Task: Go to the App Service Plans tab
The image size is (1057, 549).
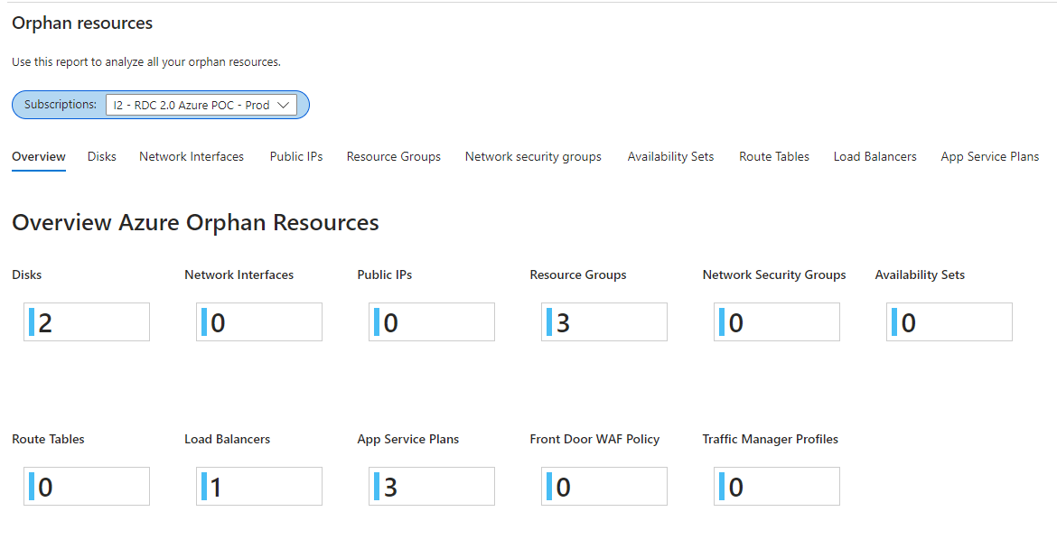Action: pos(989,156)
